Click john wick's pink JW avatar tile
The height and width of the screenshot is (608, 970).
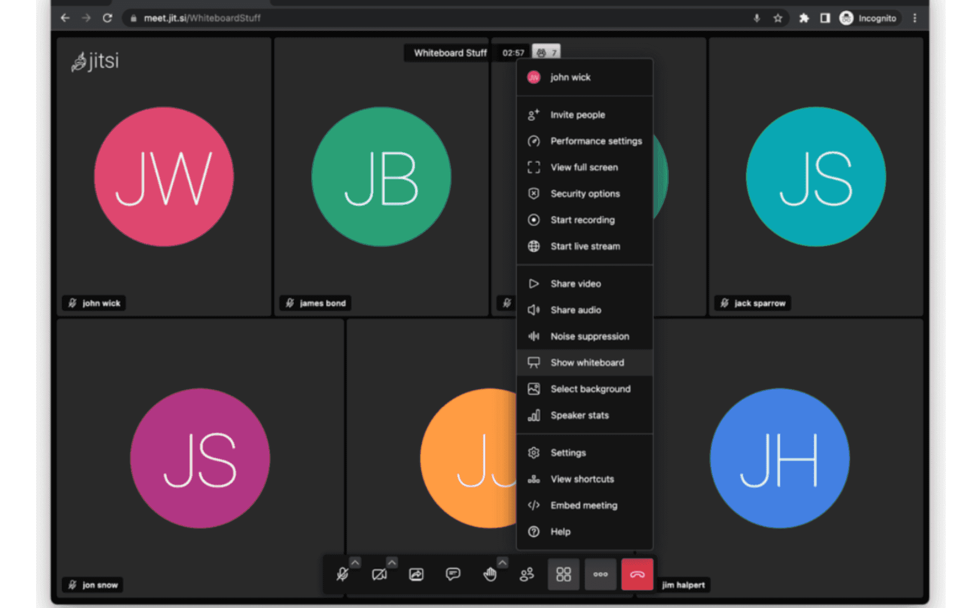164,177
